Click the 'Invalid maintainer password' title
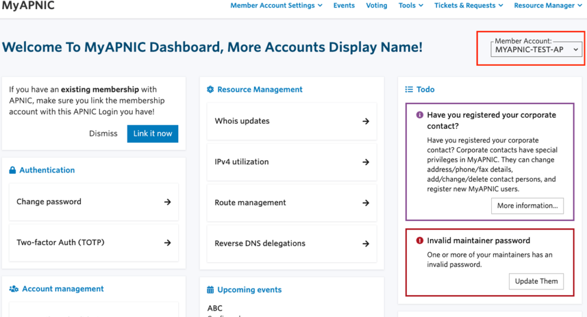The height and width of the screenshot is (317, 587). coord(479,240)
